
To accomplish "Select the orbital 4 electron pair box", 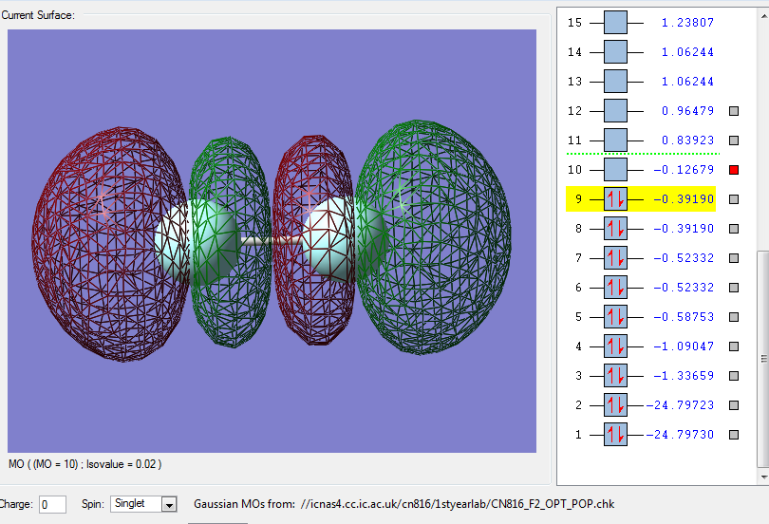I will (x=615, y=346).
